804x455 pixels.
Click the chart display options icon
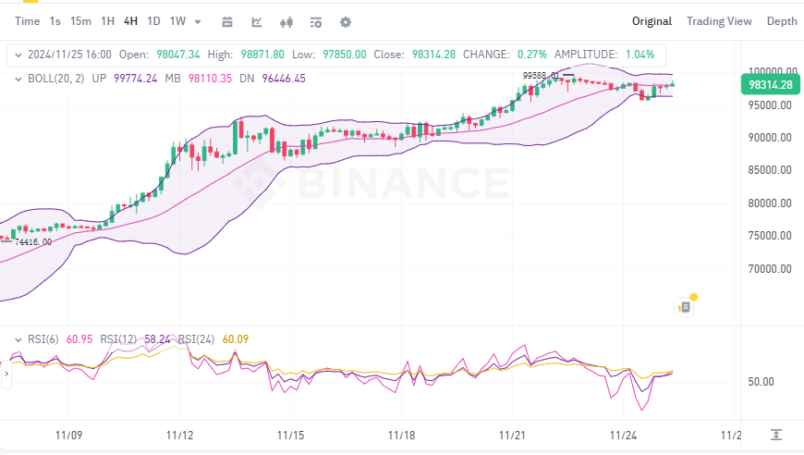coord(316,21)
